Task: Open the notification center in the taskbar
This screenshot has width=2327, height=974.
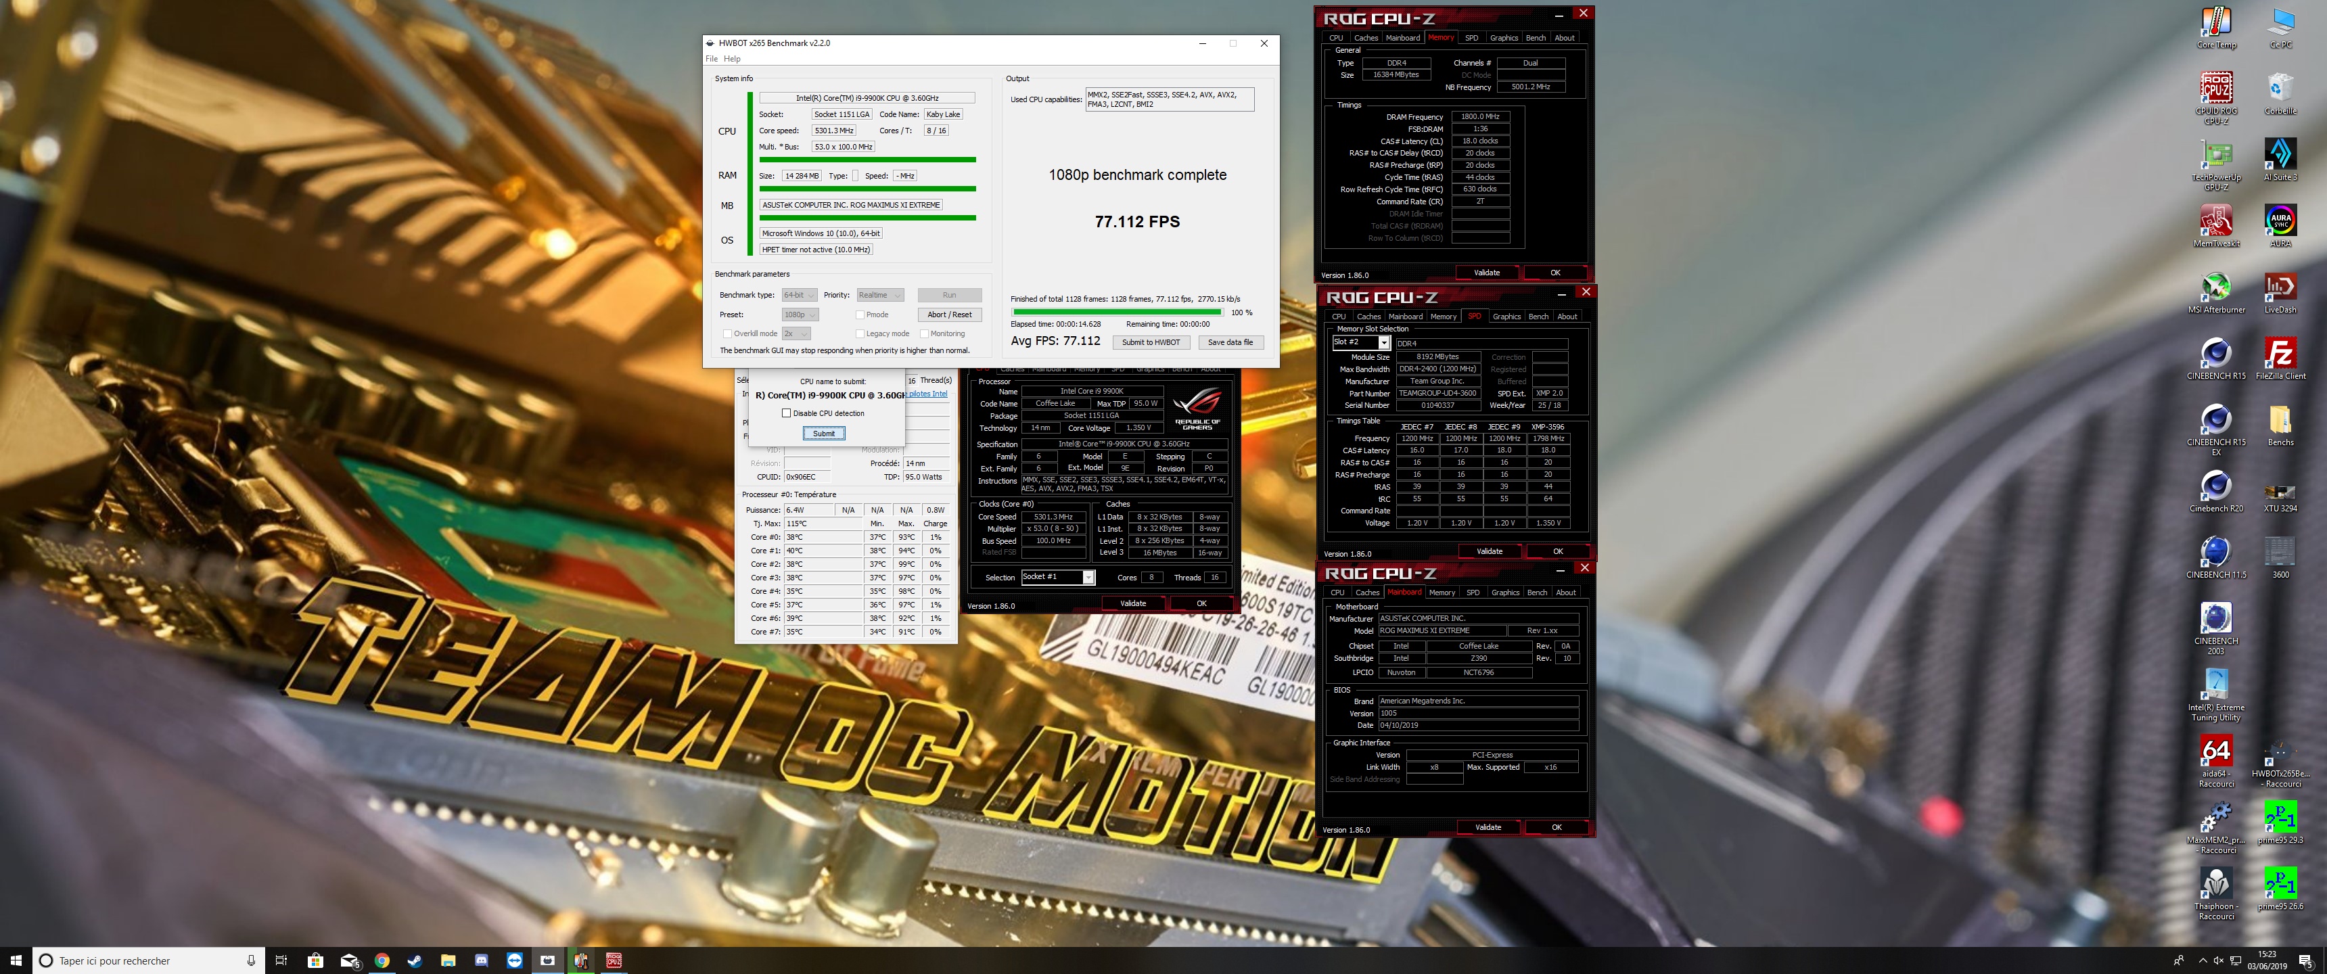Action: coord(2305,960)
